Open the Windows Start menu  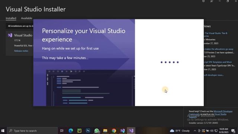click(x=3, y=131)
